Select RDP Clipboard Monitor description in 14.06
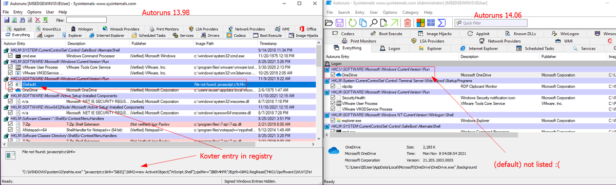Image resolution: width=616 pixels, height=185 pixels. point(479,86)
